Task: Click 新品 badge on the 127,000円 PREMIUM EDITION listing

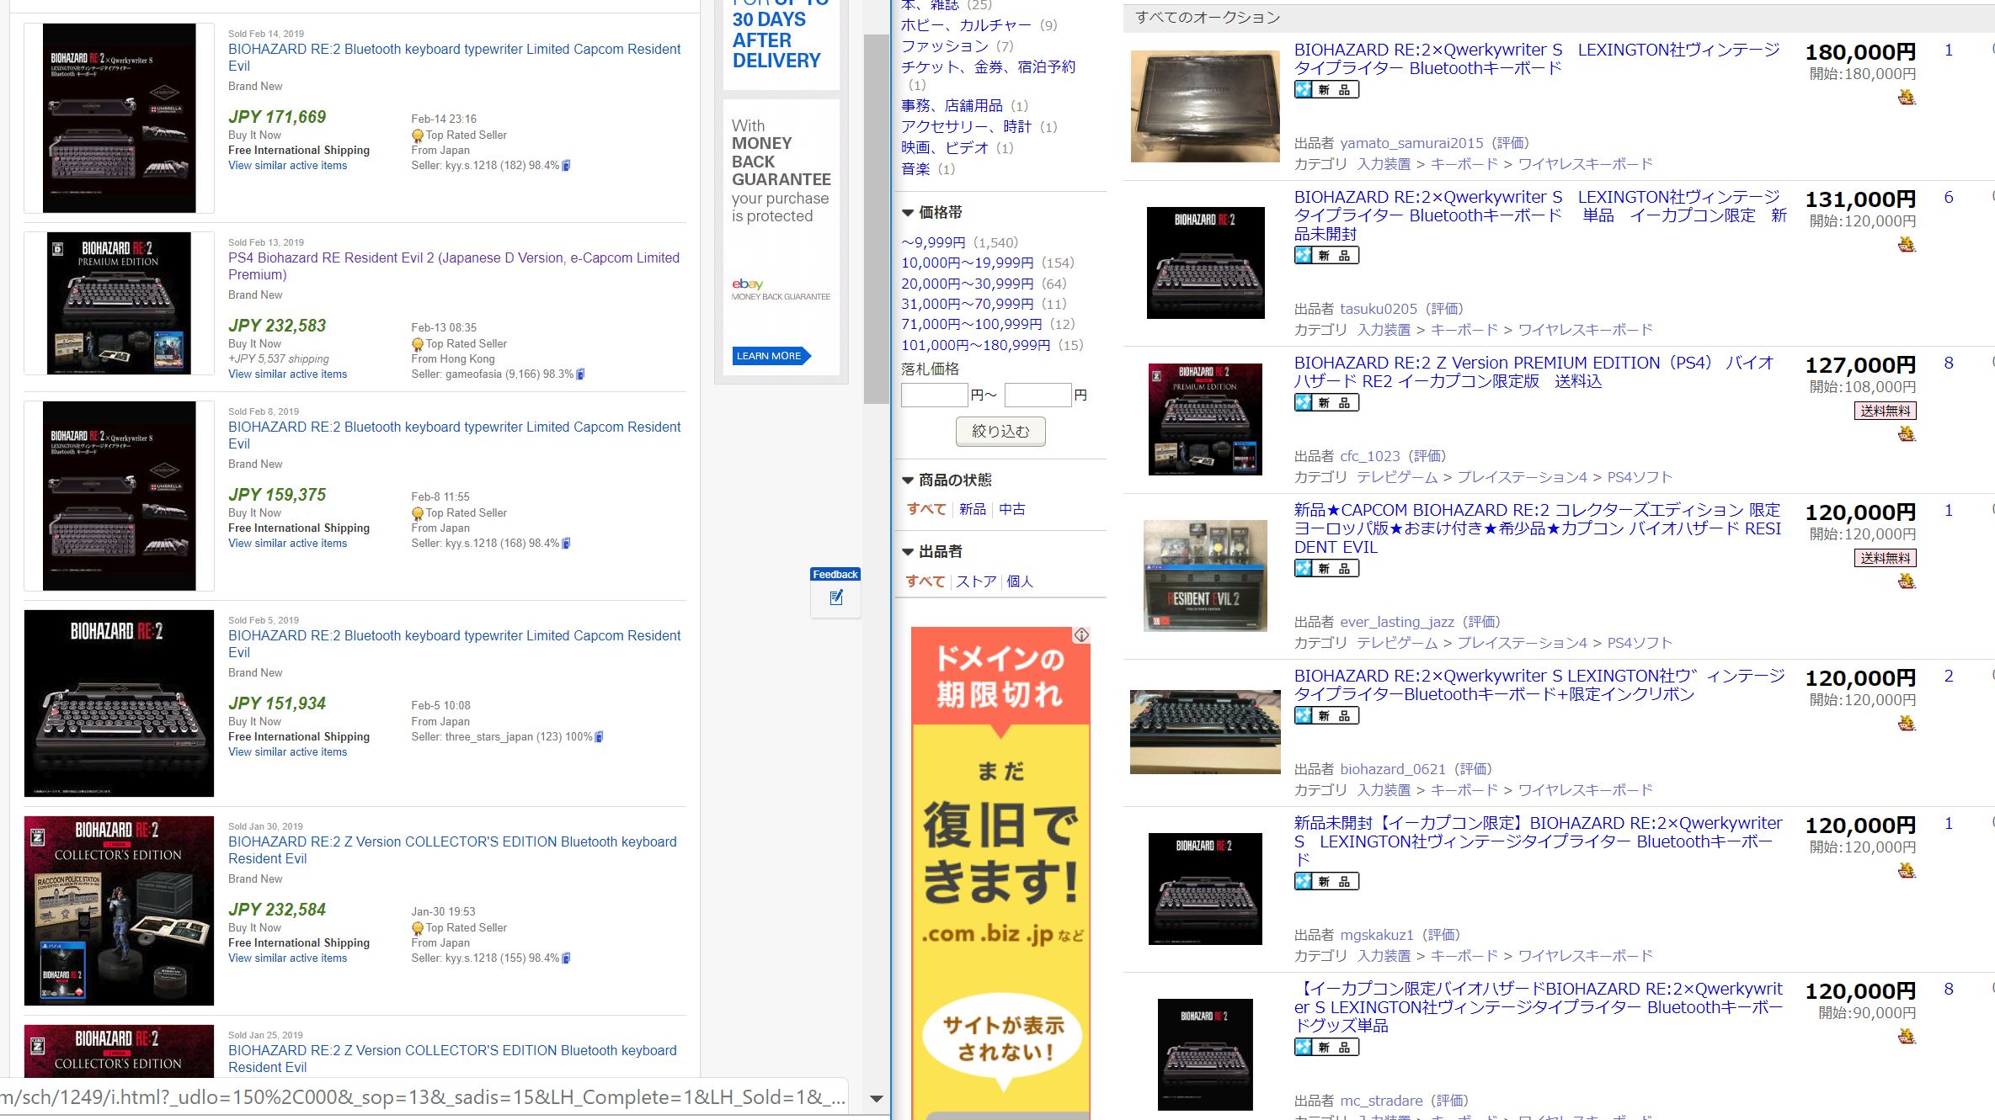Action: tap(1326, 403)
